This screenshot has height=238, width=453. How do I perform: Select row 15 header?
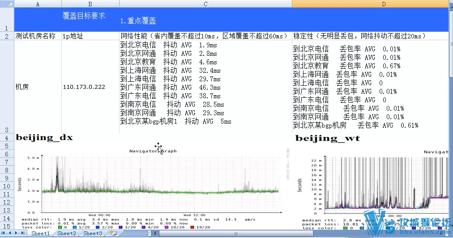click(x=7, y=226)
